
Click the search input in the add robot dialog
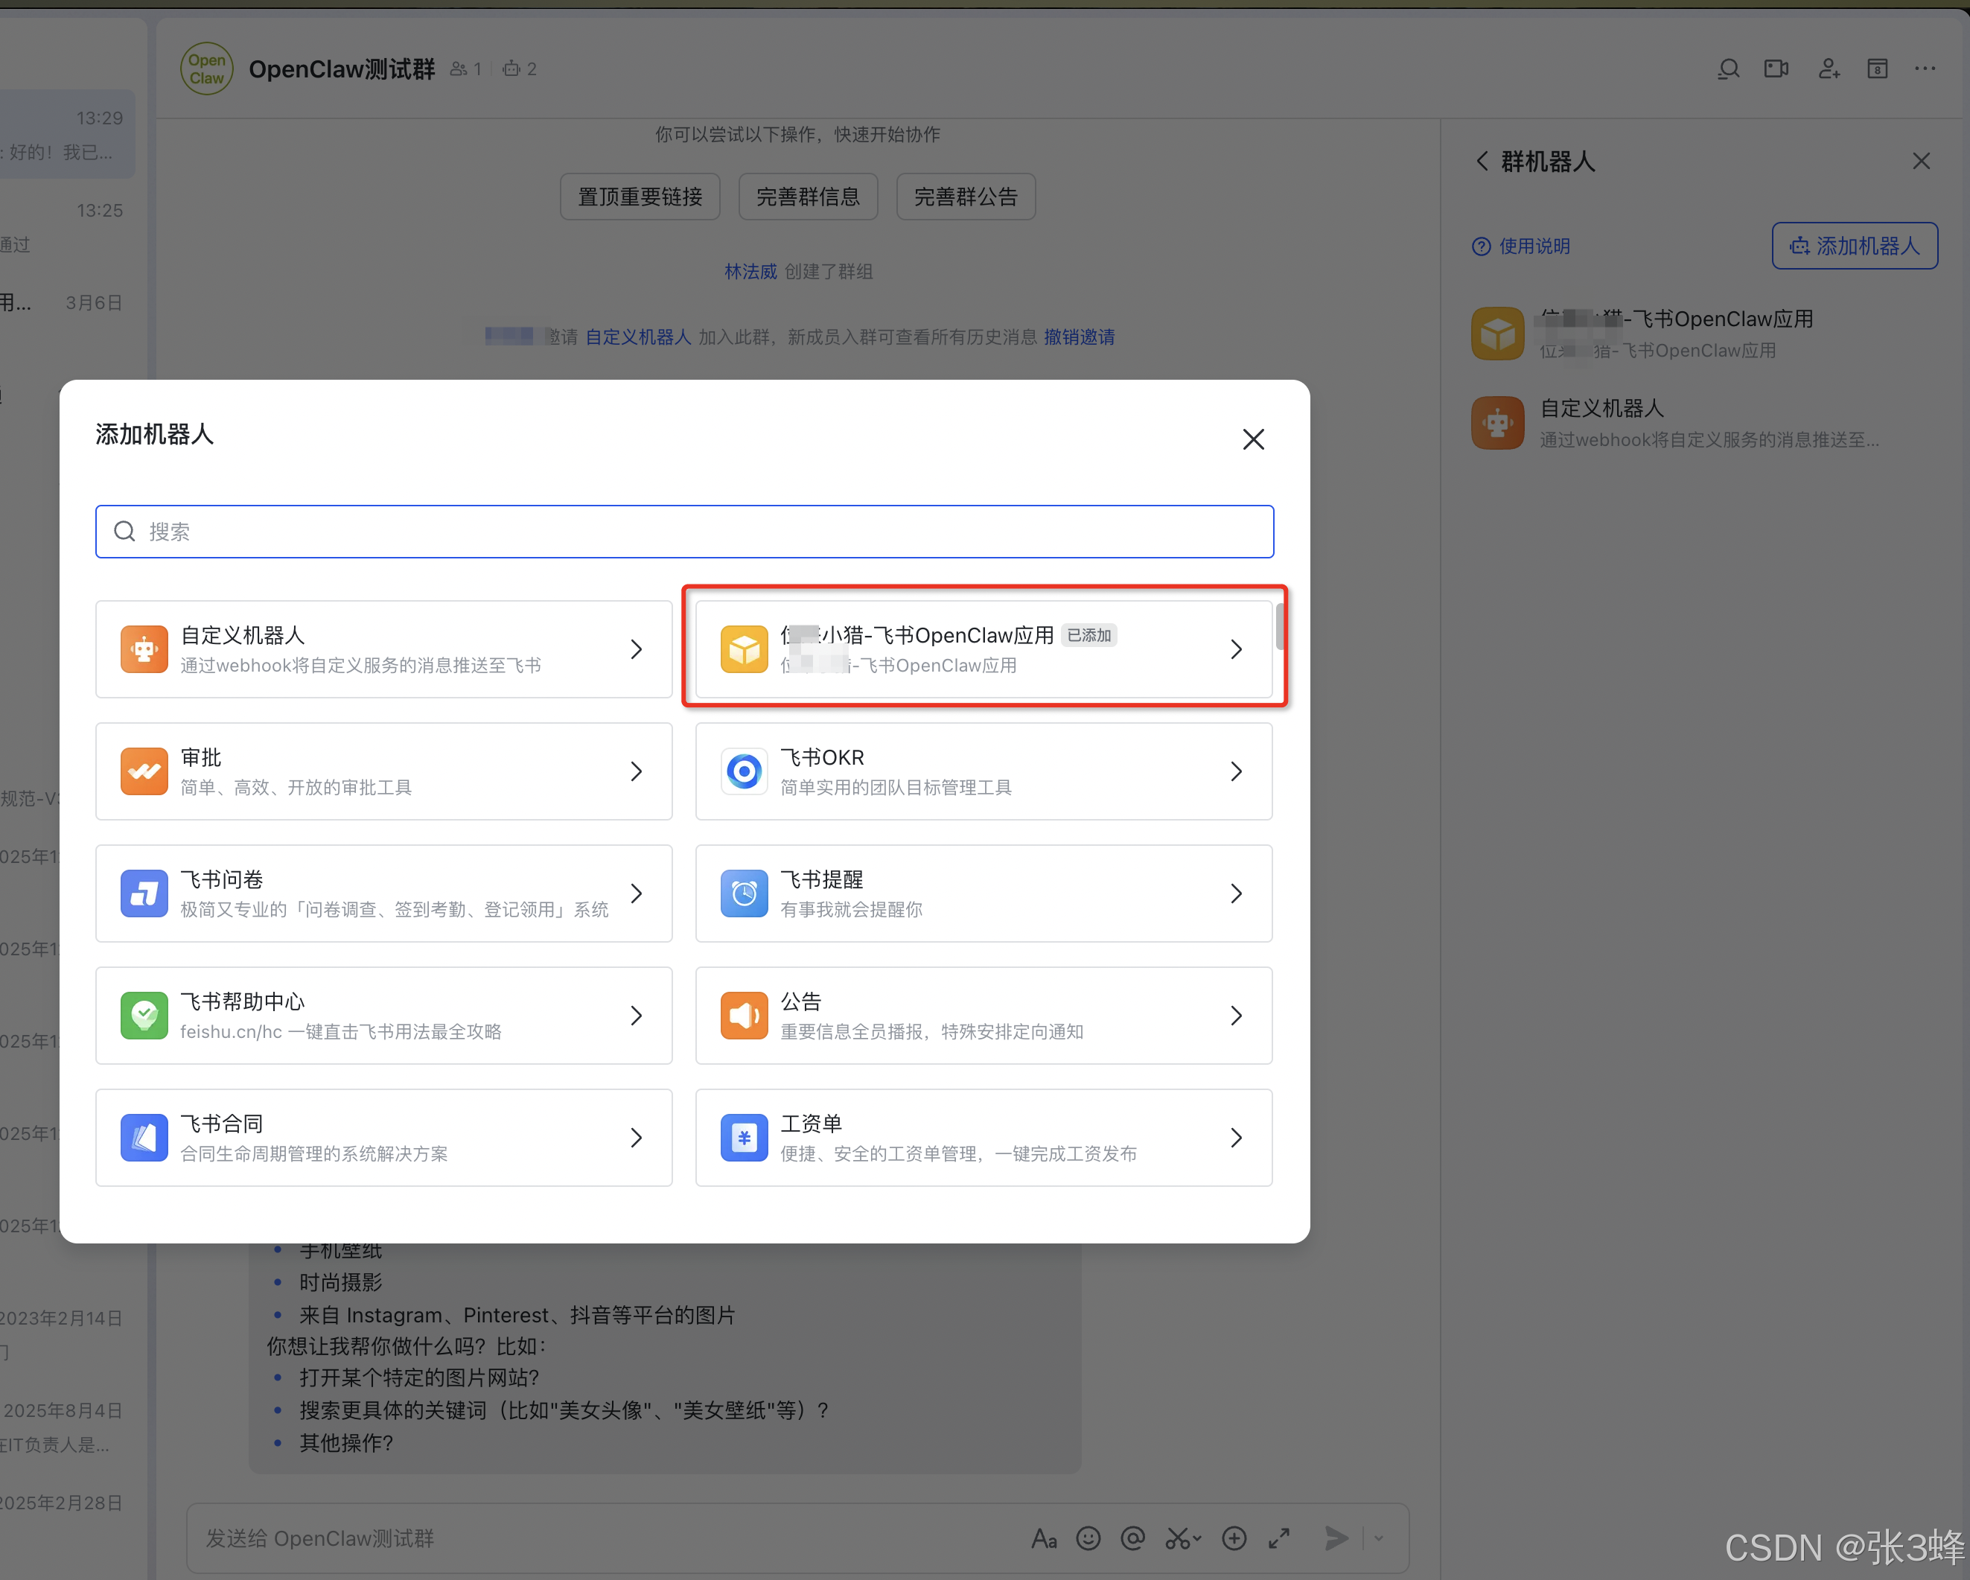685,531
